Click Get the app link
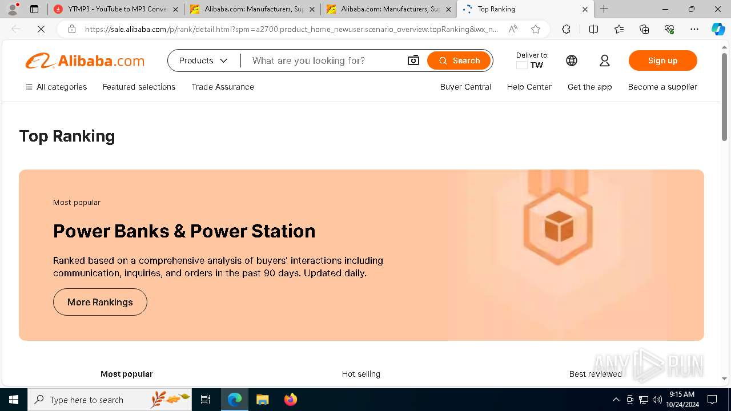The image size is (731, 411). [589, 87]
